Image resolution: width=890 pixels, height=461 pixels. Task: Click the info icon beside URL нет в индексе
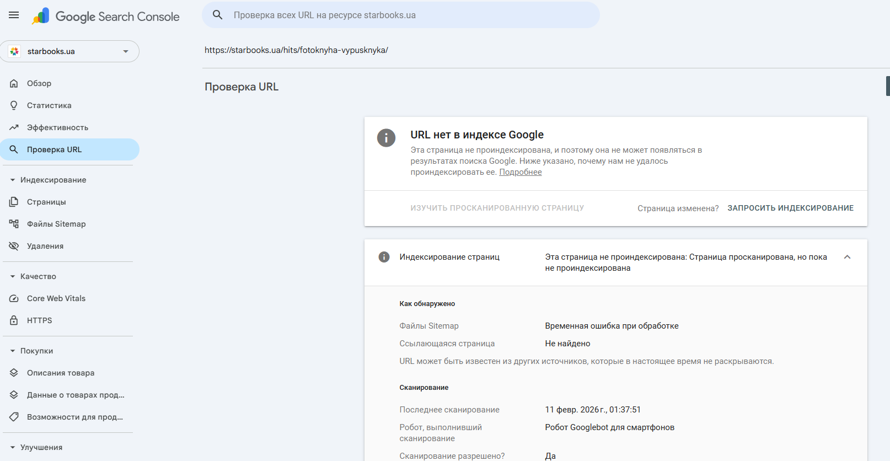[x=386, y=138]
